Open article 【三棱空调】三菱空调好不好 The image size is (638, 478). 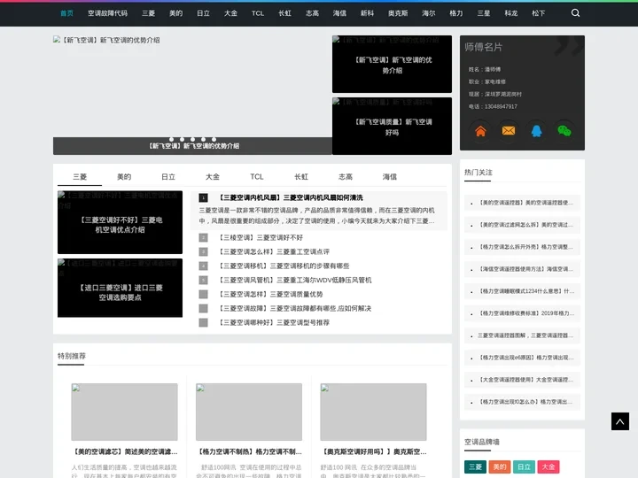[261, 237]
